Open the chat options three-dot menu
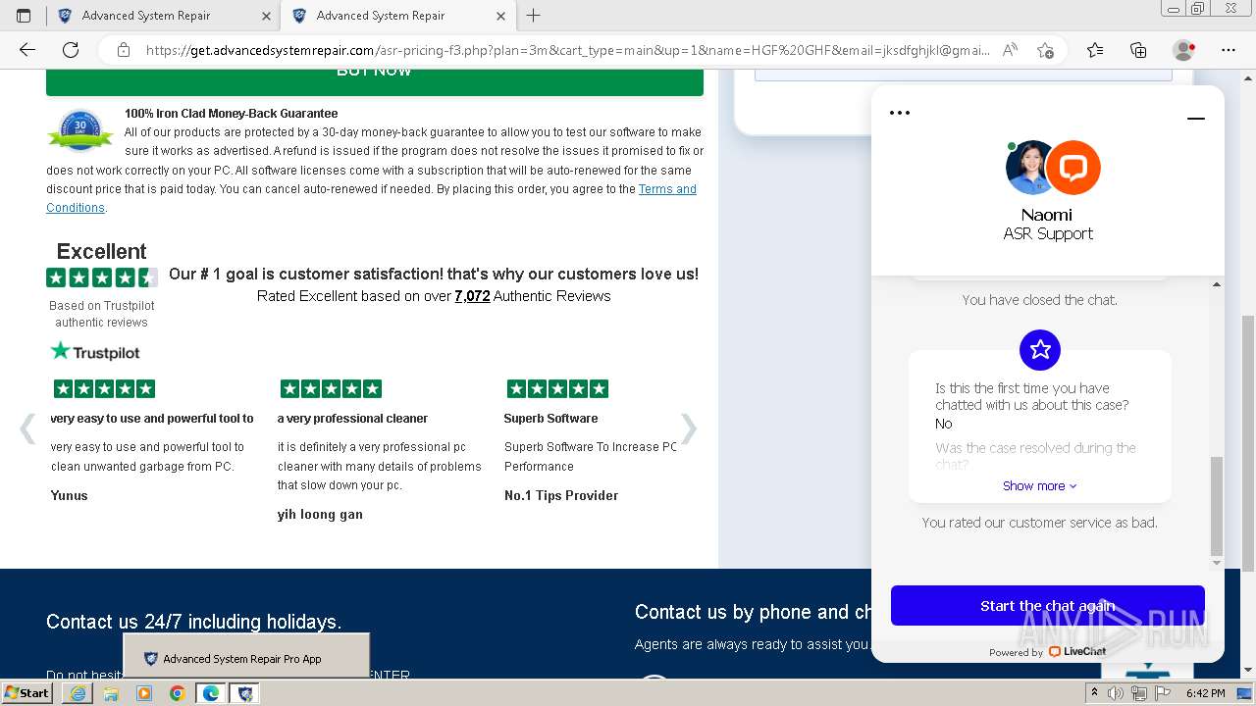This screenshot has height=706, width=1256. click(900, 113)
